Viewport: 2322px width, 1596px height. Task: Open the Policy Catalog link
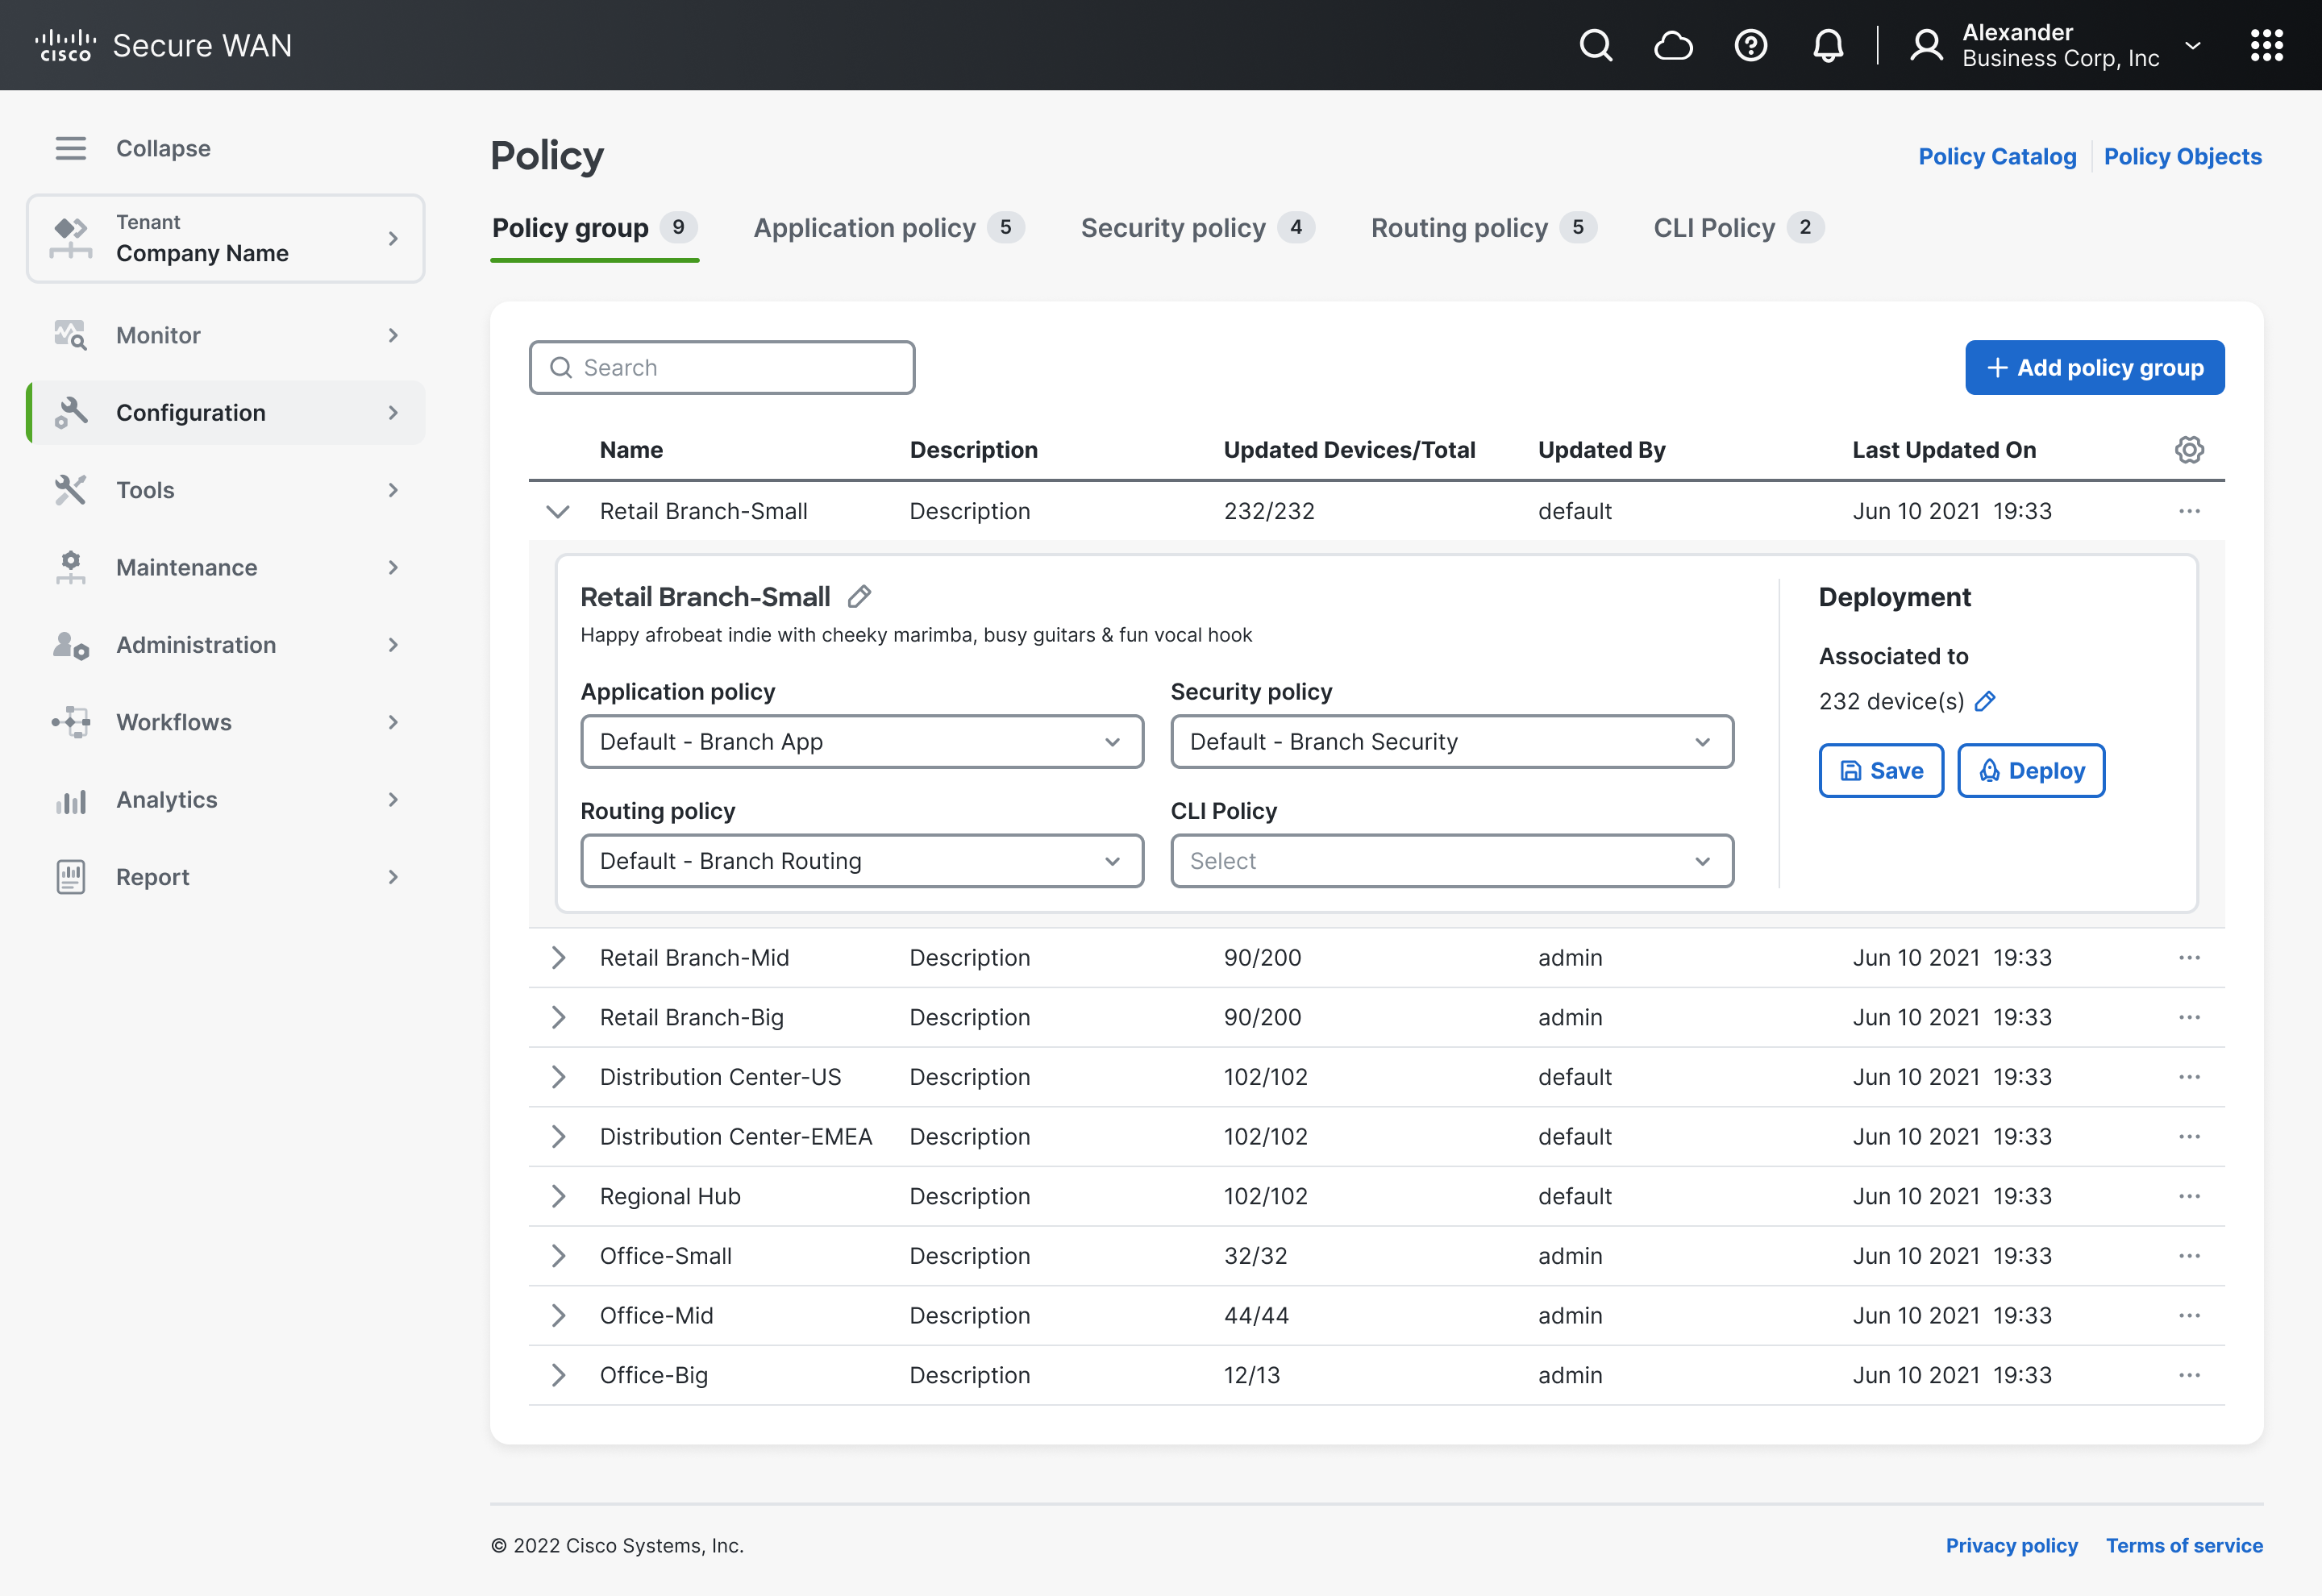pyautogui.click(x=1997, y=157)
